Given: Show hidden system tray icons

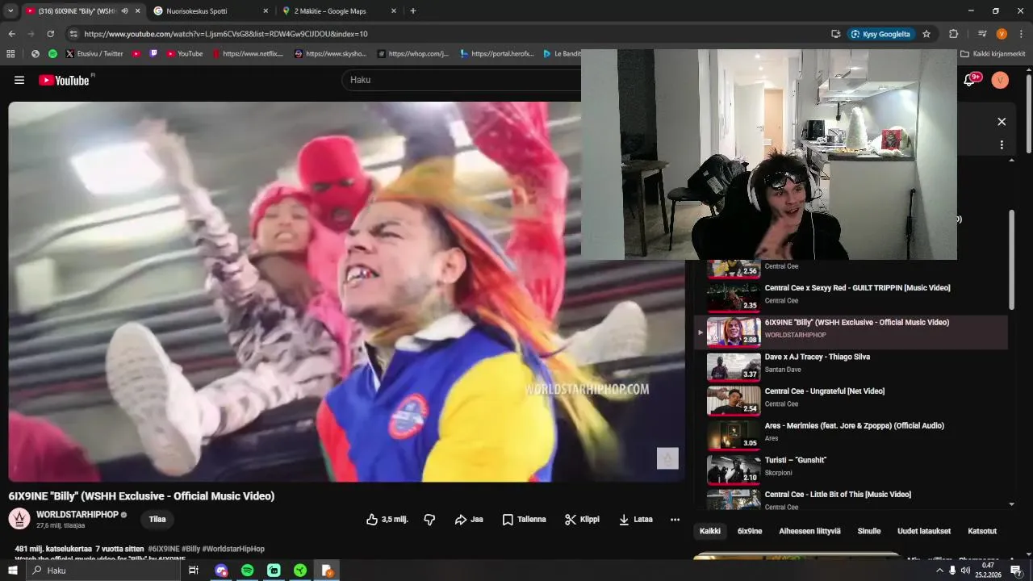Looking at the screenshot, I should (939, 571).
